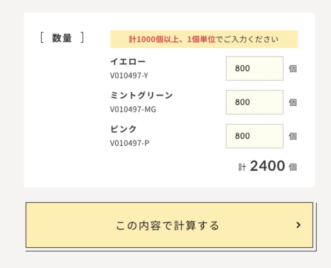Click the chevron arrow on calculate button

coord(299,225)
